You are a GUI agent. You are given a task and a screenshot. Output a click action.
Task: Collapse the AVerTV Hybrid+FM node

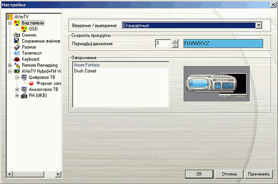(10, 71)
